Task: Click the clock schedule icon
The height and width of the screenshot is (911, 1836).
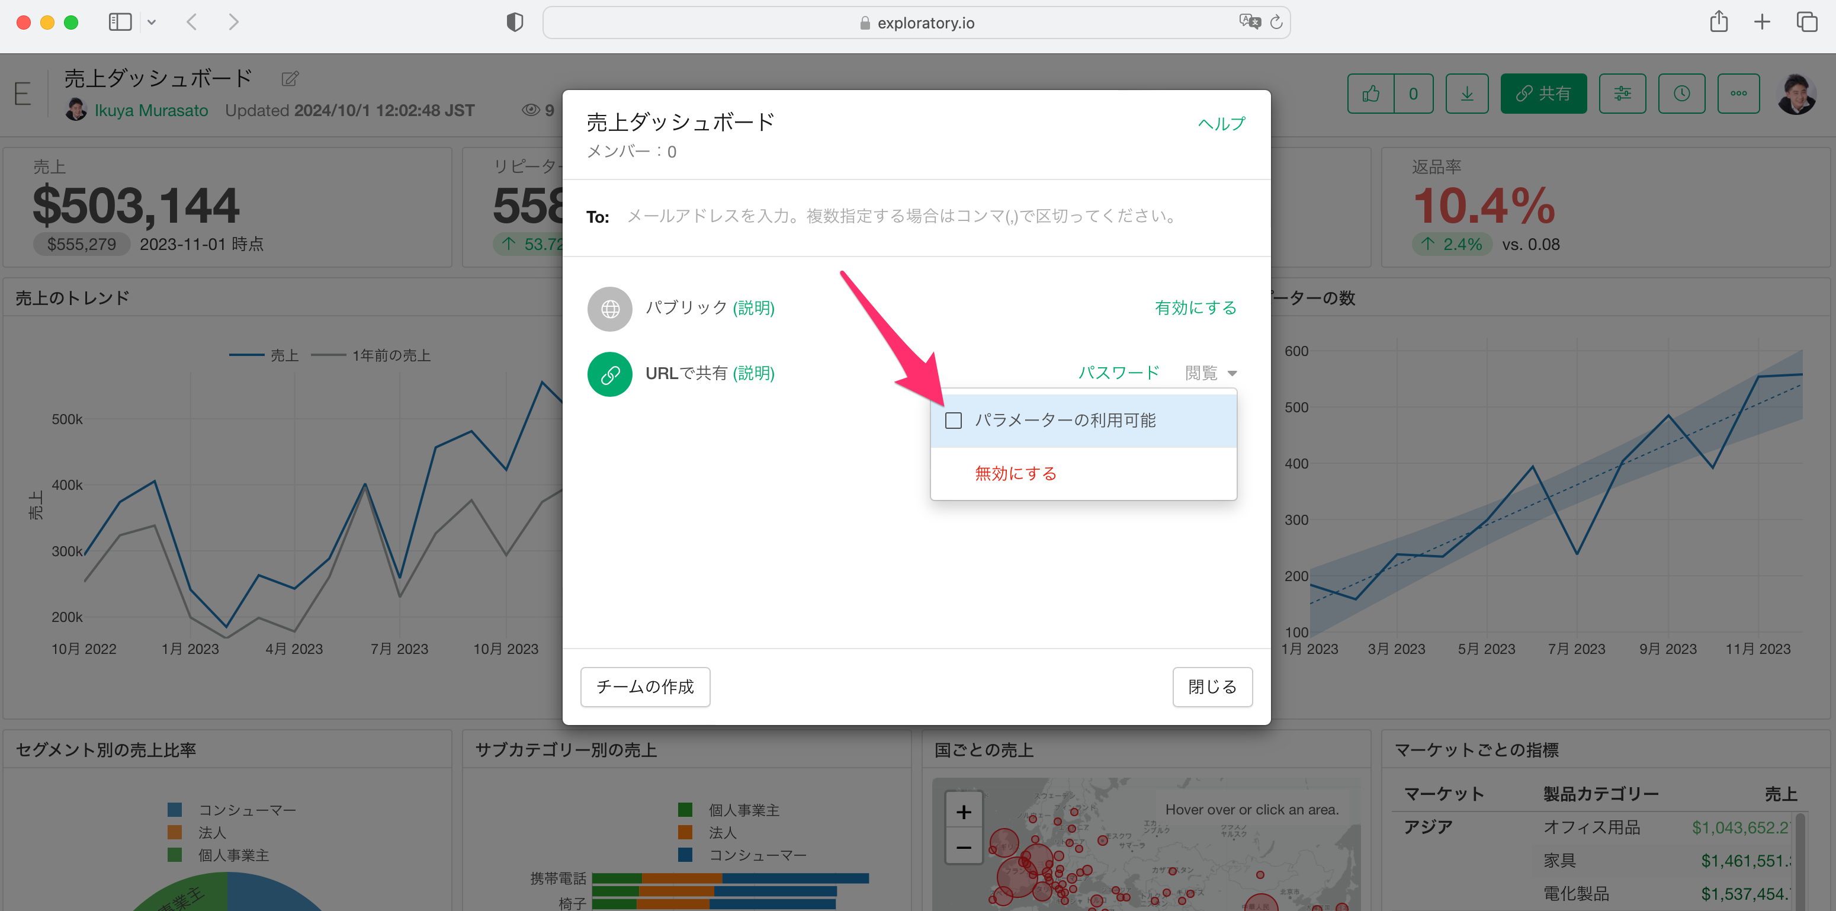Action: coord(1681,94)
